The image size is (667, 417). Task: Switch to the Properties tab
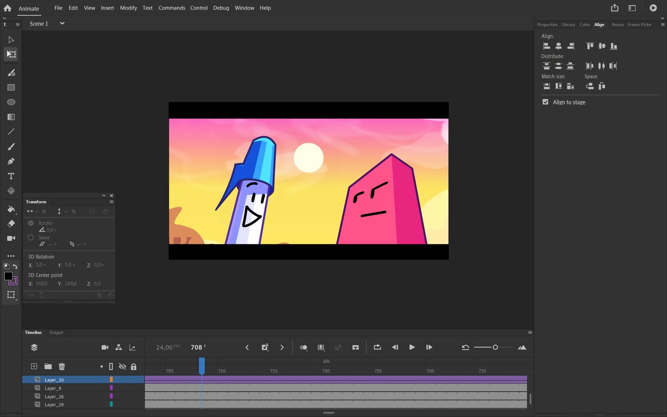547,24
